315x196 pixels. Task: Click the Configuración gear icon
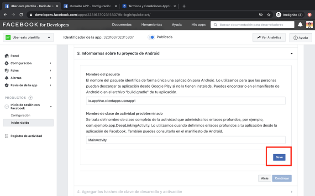coord(7,63)
